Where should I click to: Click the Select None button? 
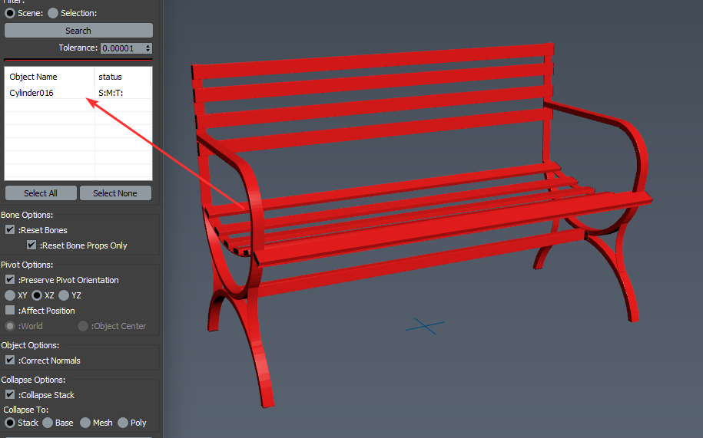(115, 193)
